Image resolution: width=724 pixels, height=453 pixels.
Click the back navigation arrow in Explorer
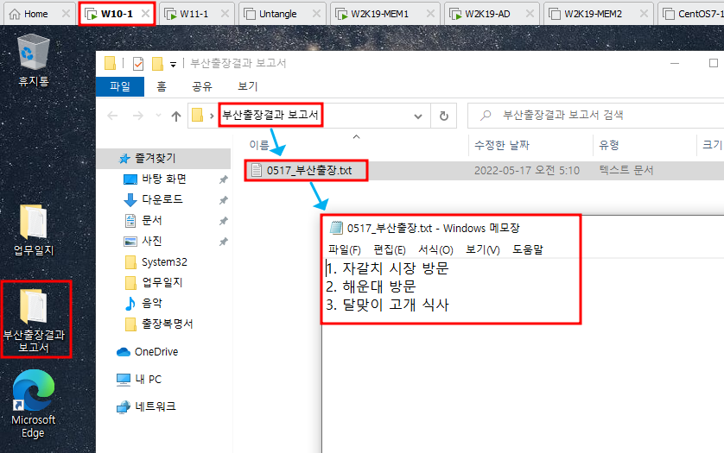click(x=112, y=116)
